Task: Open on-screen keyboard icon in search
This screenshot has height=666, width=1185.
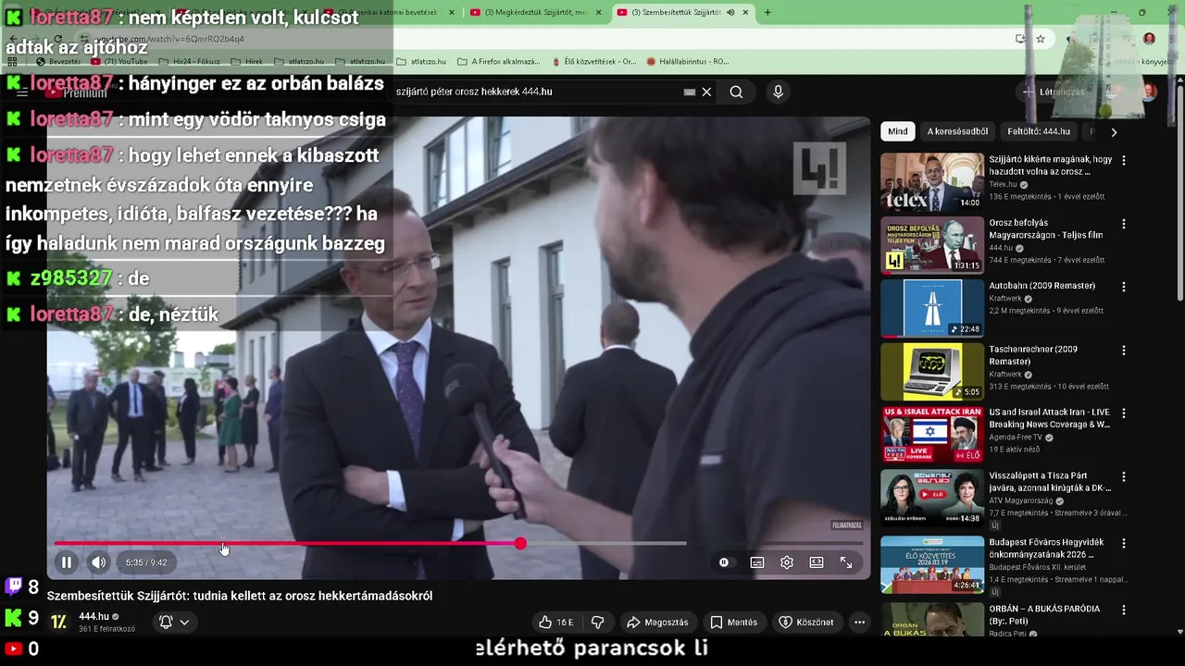Action: 689,92
